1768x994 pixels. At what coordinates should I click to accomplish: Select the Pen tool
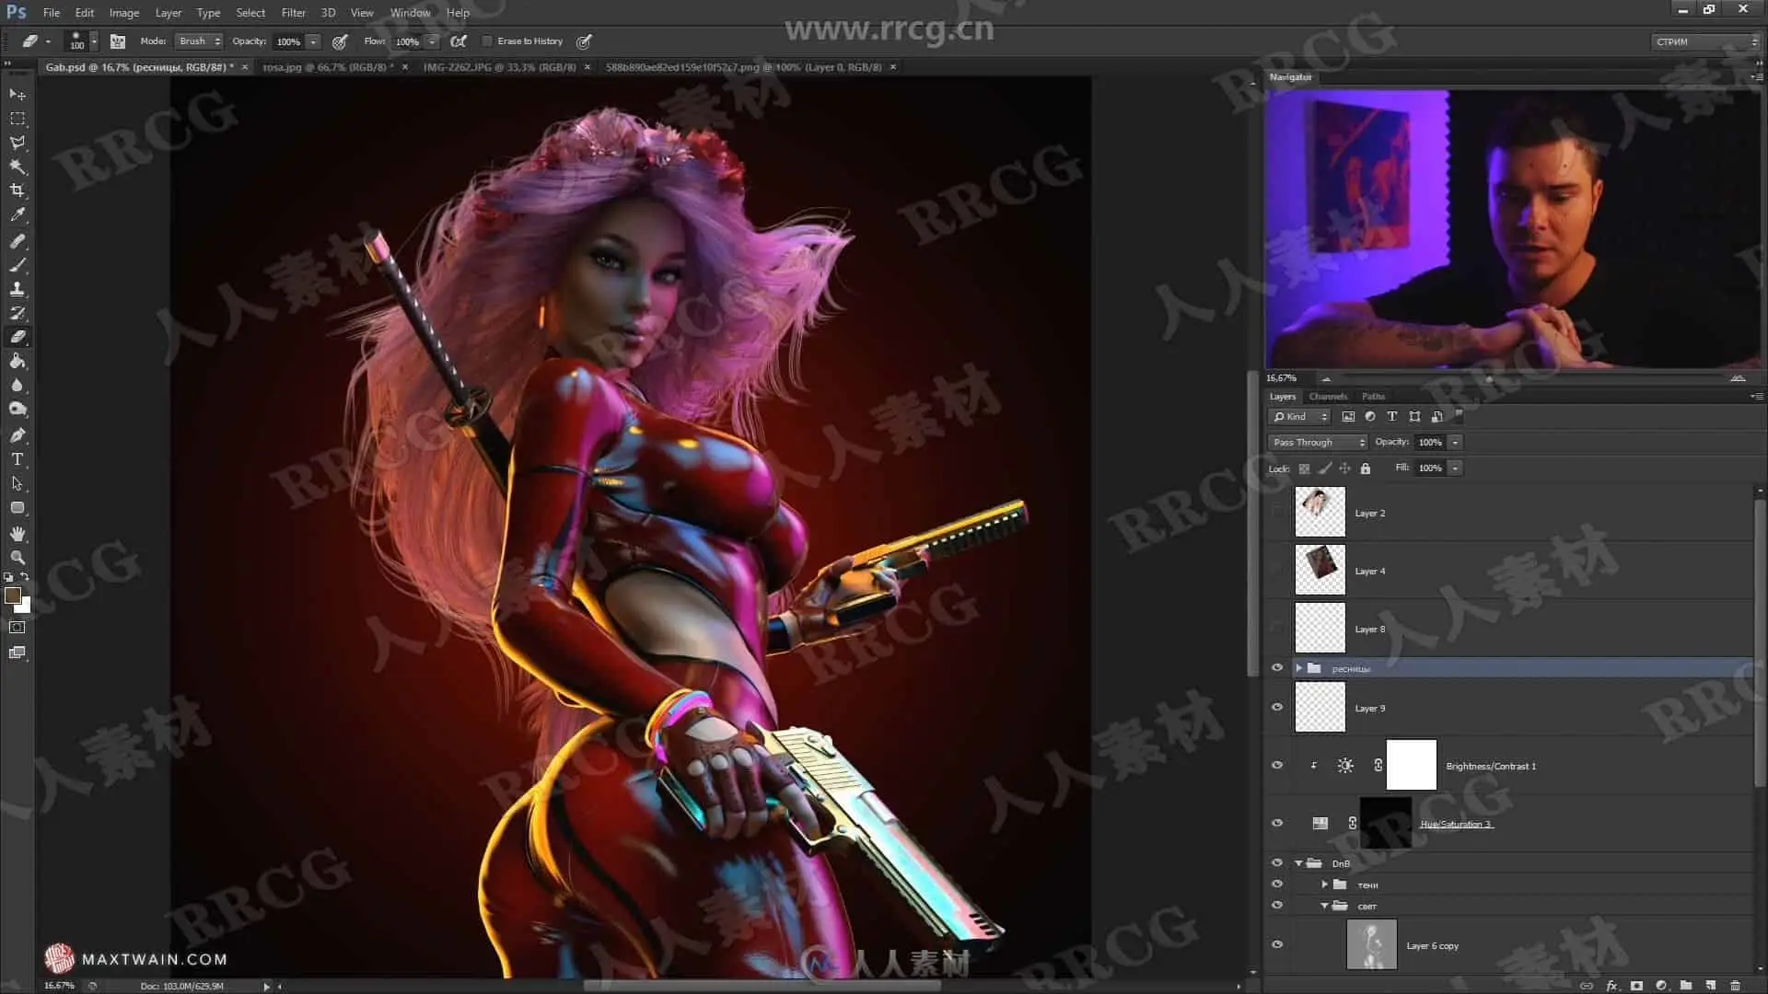click(x=17, y=435)
